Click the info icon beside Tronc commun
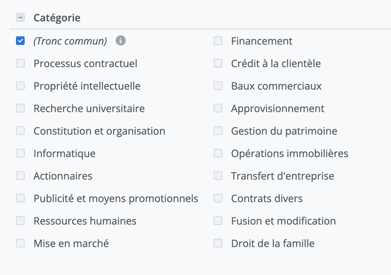The image size is (391, 275). coord(120,41)
